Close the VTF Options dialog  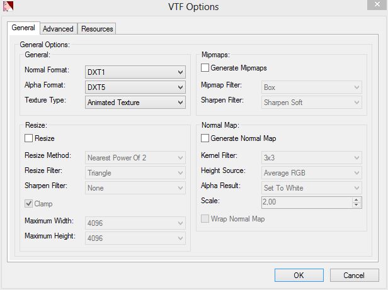(x=375, y=6)
